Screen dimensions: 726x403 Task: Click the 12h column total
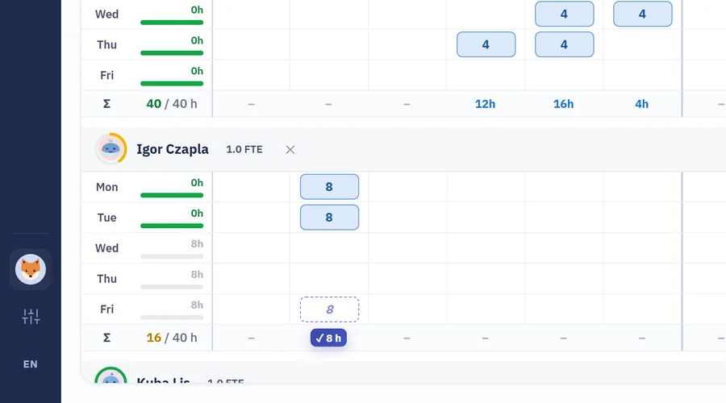pos(486,104)
